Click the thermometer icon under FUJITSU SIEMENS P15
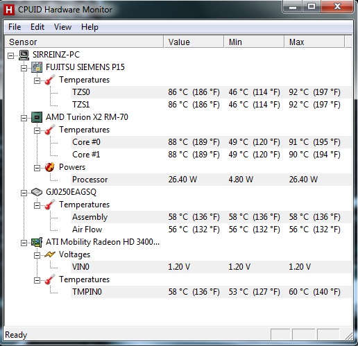 point(50,80)
